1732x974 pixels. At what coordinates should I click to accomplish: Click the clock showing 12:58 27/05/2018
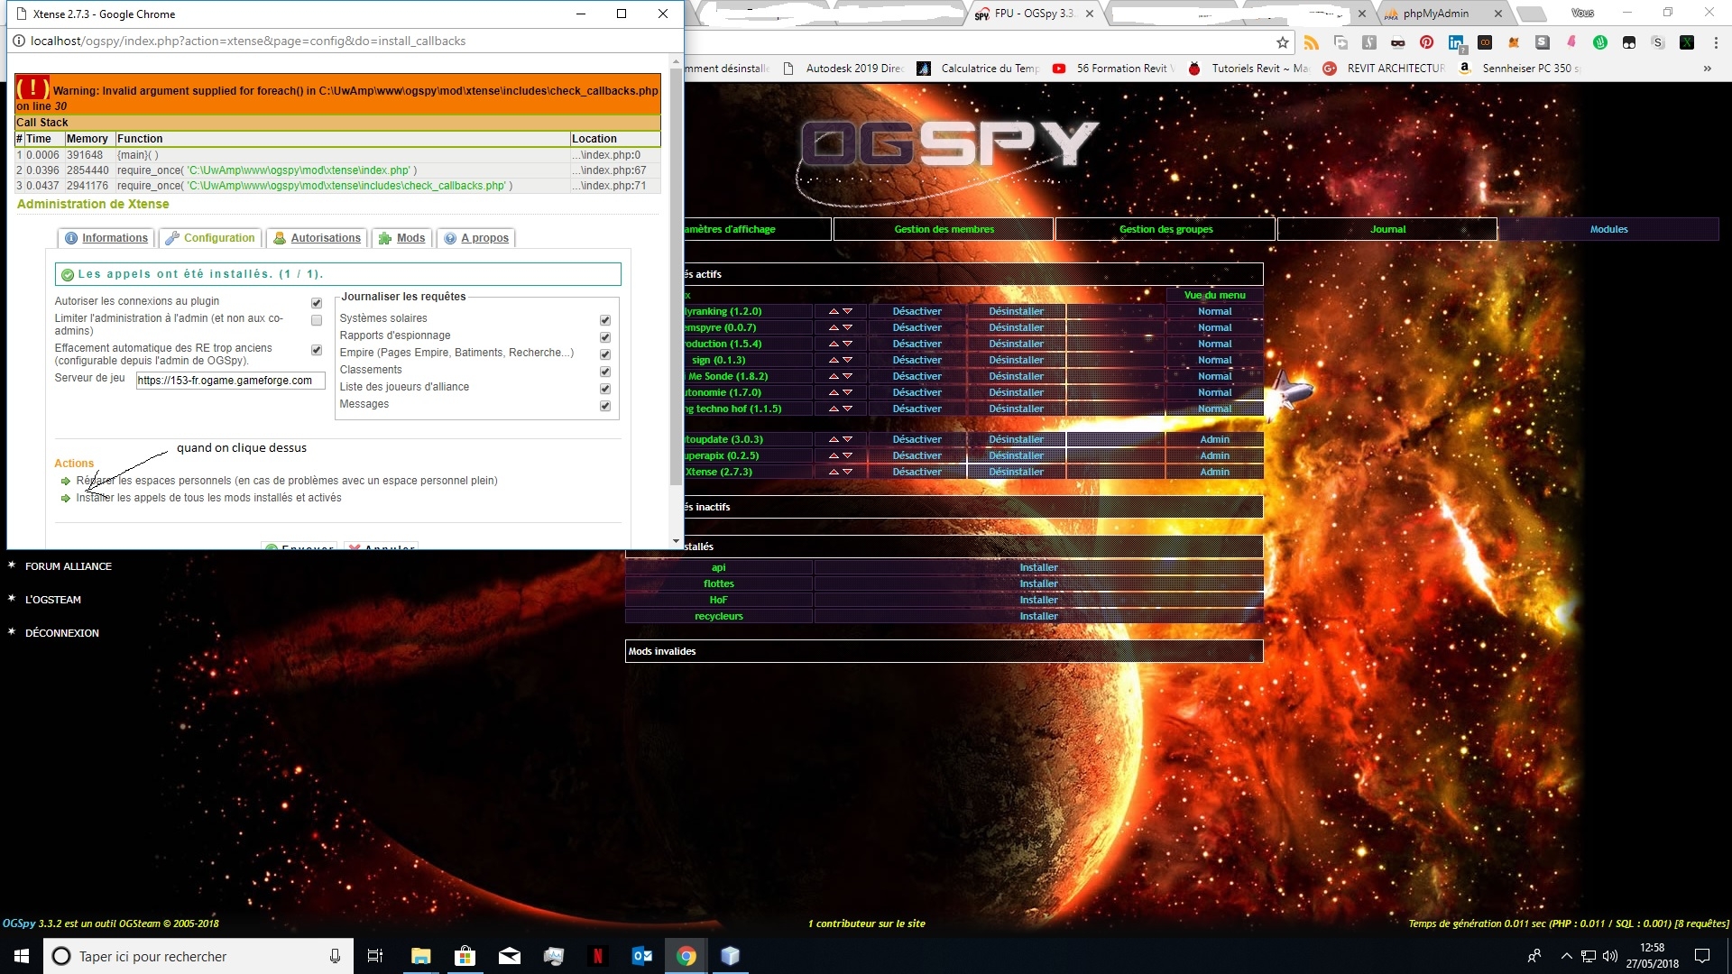1652,956
